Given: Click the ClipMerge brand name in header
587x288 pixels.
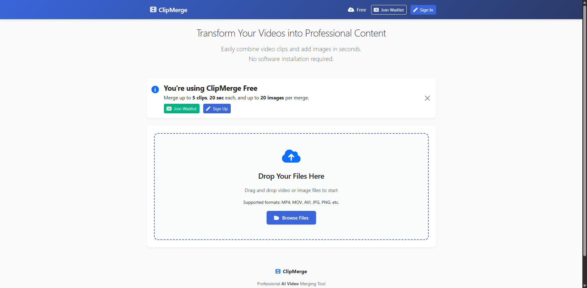Looking at the screenshot, I should [173, 10].
